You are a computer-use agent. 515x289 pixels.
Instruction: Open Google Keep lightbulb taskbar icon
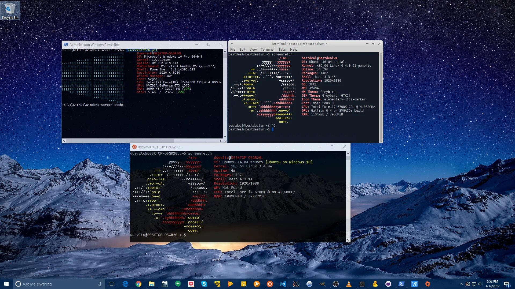click(244, 284)
